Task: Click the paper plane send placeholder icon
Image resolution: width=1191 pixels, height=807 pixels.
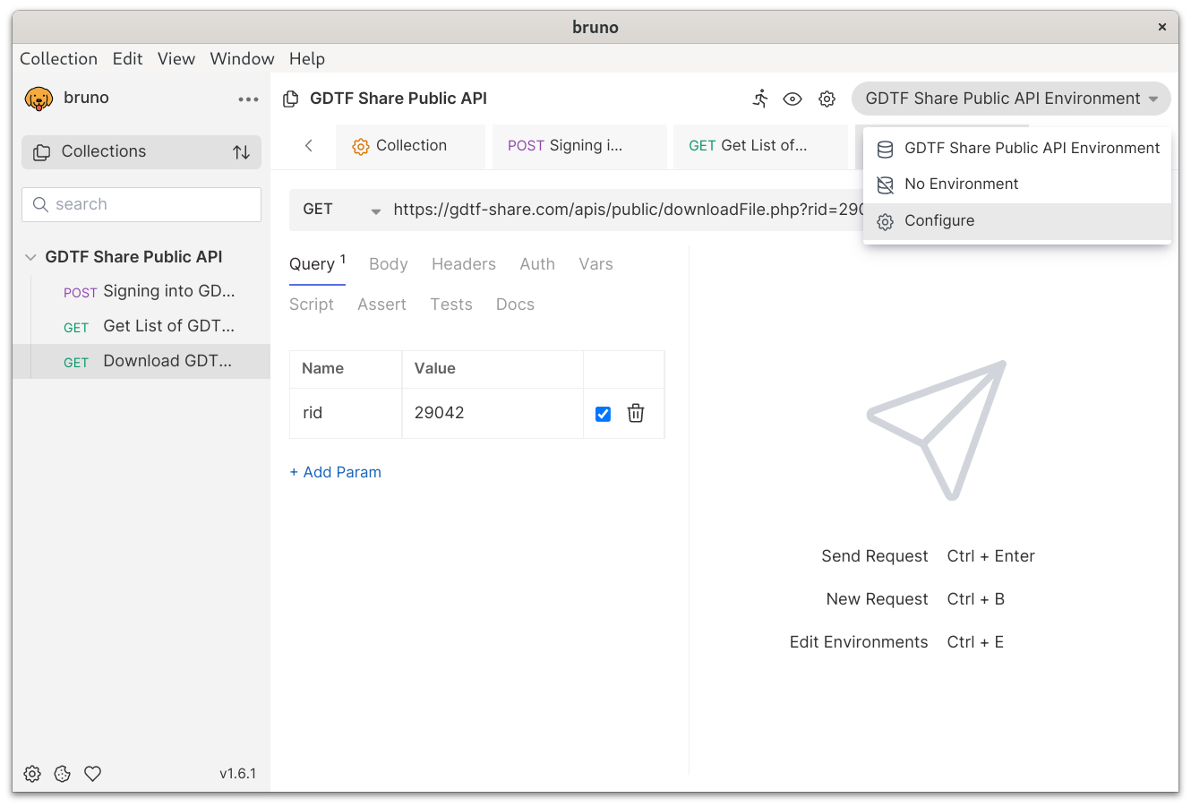Action: tap(937, 430)
